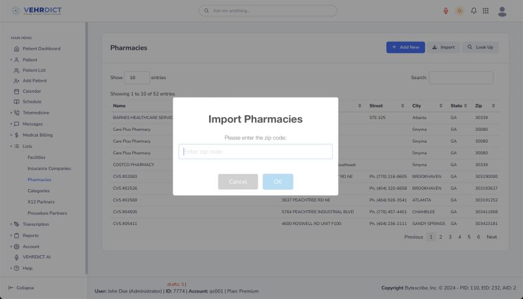The width and height of the screenshot is (523, 299).
Task: Click the Medical Billing dollar icon
Action: [x=17, y=135]
